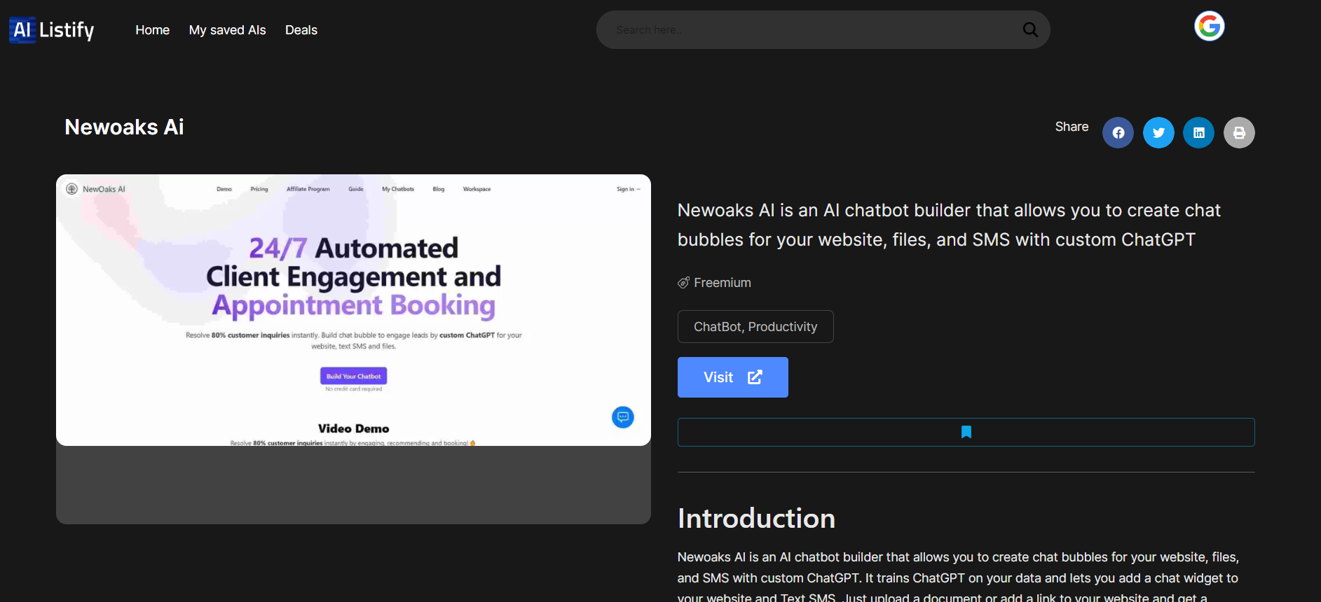Image resolution: width=1321 pixels, height=602 pixels.
Task: Visit the Newoaks AI website
Action: pyautogui.click(x=733, y=377)
